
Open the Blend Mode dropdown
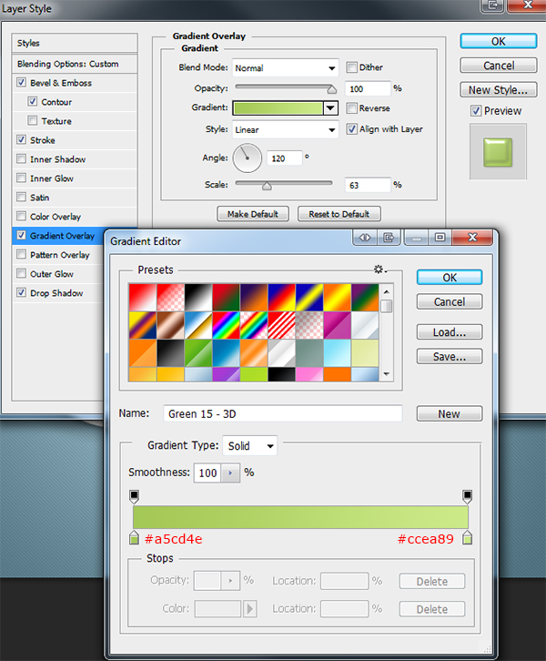[x=285, y=68]
